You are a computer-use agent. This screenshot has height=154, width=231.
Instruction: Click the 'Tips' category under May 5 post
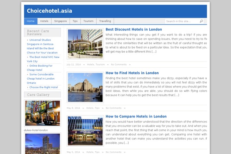click(97, 152)
